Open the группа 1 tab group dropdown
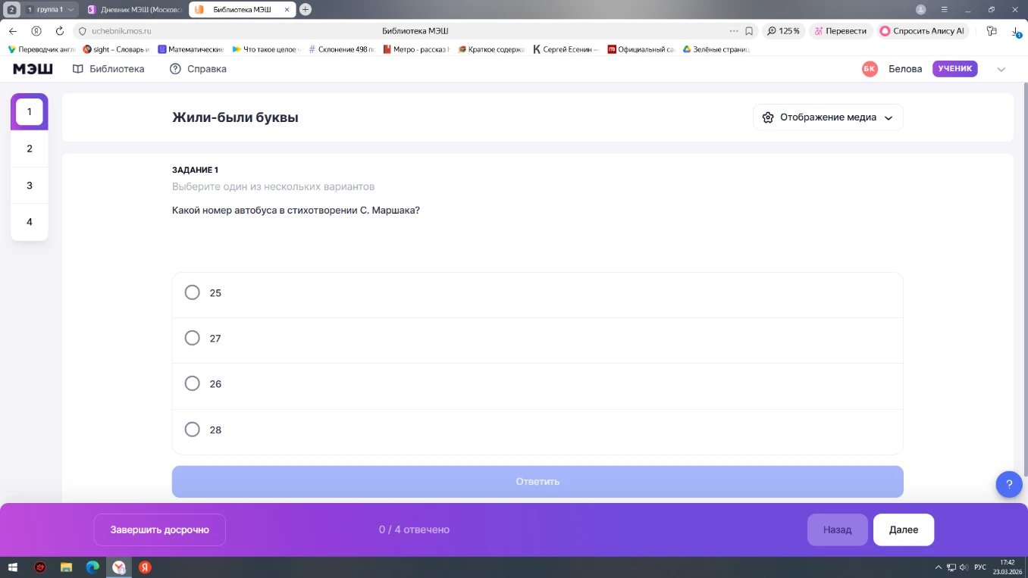 pos(52,10)
